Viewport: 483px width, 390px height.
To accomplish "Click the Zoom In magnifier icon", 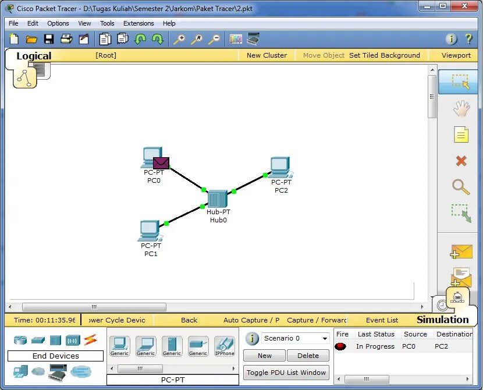I will 179,39.
